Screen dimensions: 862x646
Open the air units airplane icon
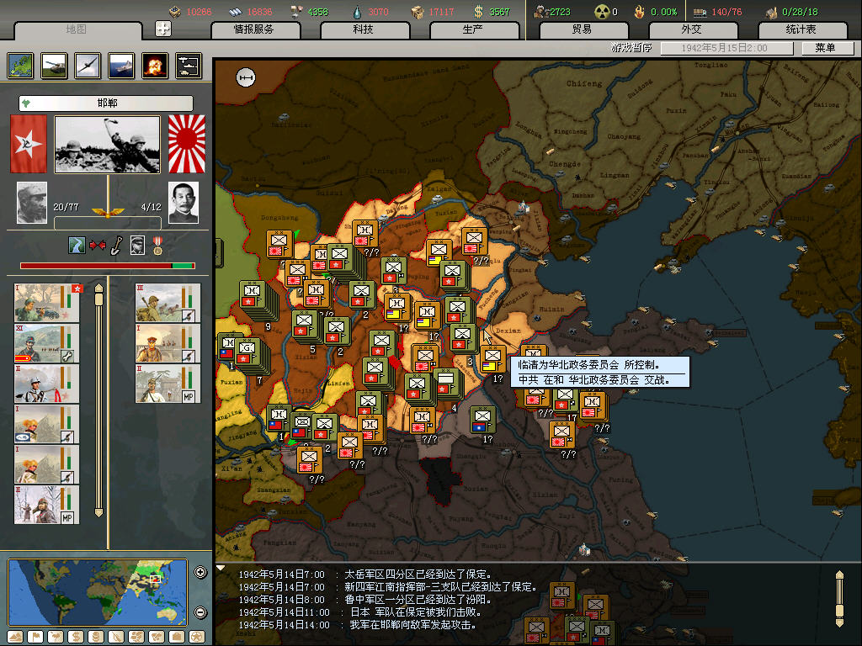coord(88,66)
